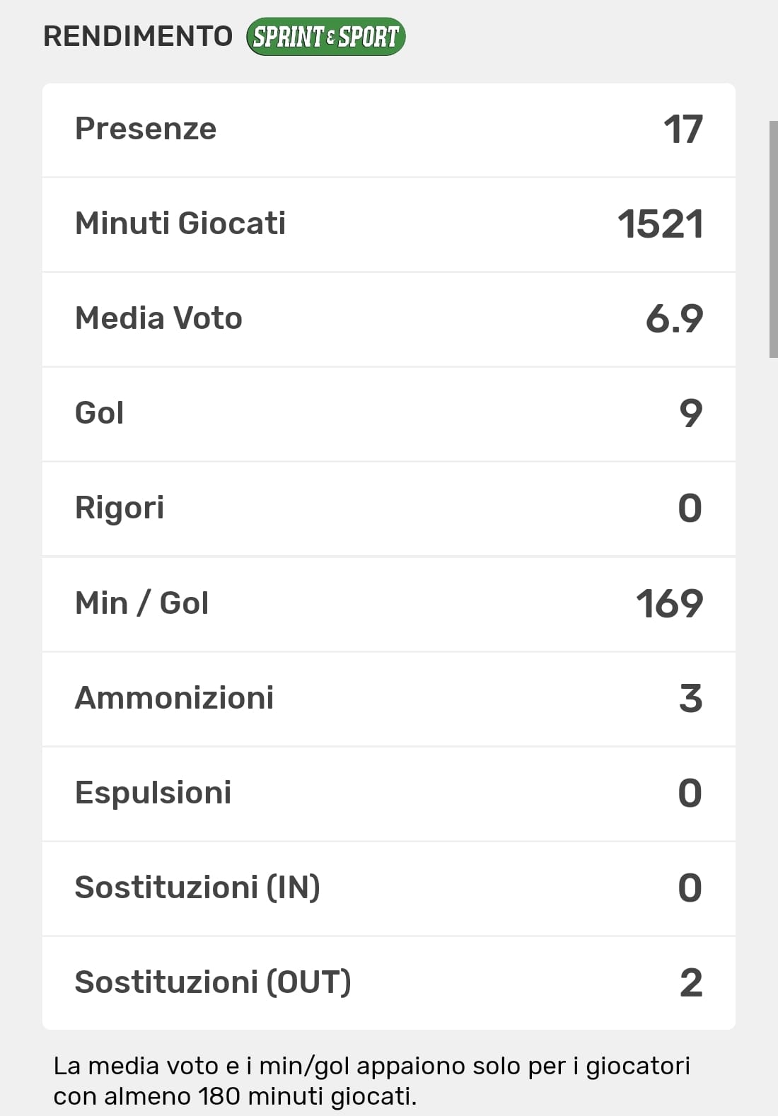Tap the Sprint & Sport logo badge

pyautogui.click(x=325, y=37)
